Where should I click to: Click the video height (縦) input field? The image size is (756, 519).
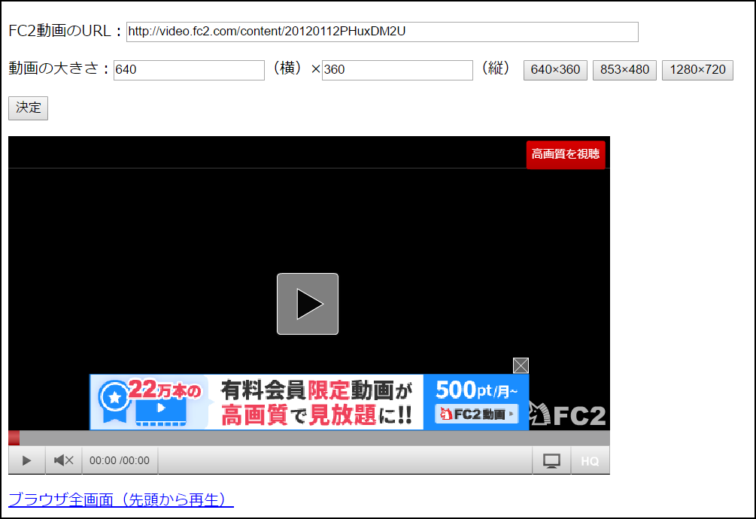[x=397, y=70]
